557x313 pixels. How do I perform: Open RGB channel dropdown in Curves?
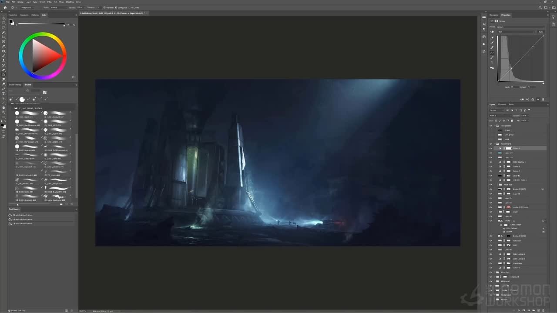click(x=516, y=32)
